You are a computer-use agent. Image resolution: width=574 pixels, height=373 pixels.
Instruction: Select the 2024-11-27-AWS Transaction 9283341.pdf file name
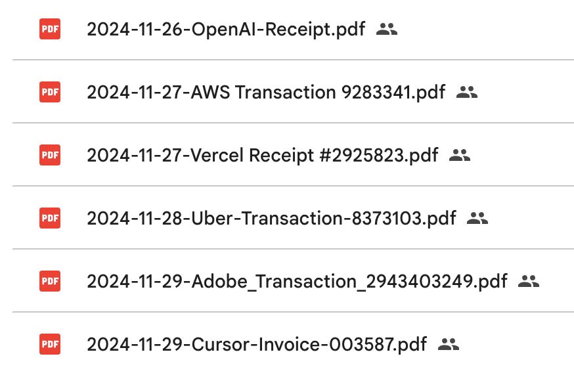(265, 93)
